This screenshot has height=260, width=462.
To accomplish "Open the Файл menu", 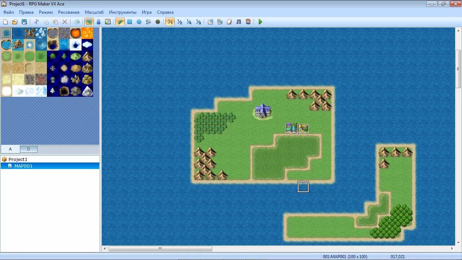I will click(8, 12).
